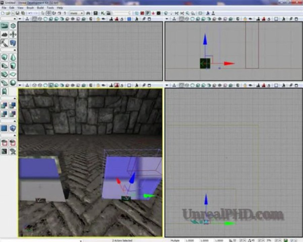Viewport: 303px width, 242px height.
Task: Click the CSG Deintersect button
Action: click(x=13, y=114)
